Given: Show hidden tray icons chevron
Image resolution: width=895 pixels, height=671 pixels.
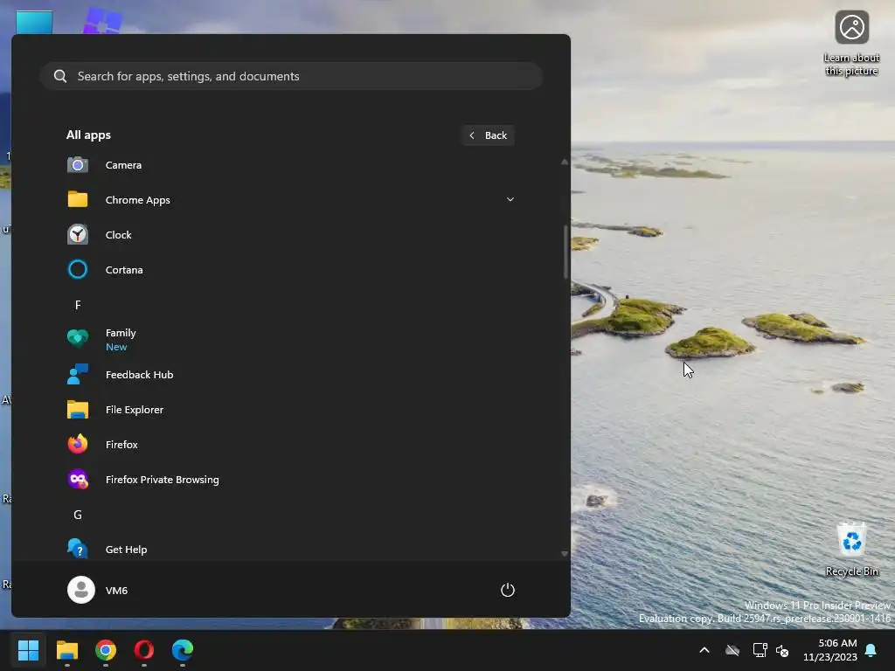Looking at the screenshot, I should coord(704,650).
